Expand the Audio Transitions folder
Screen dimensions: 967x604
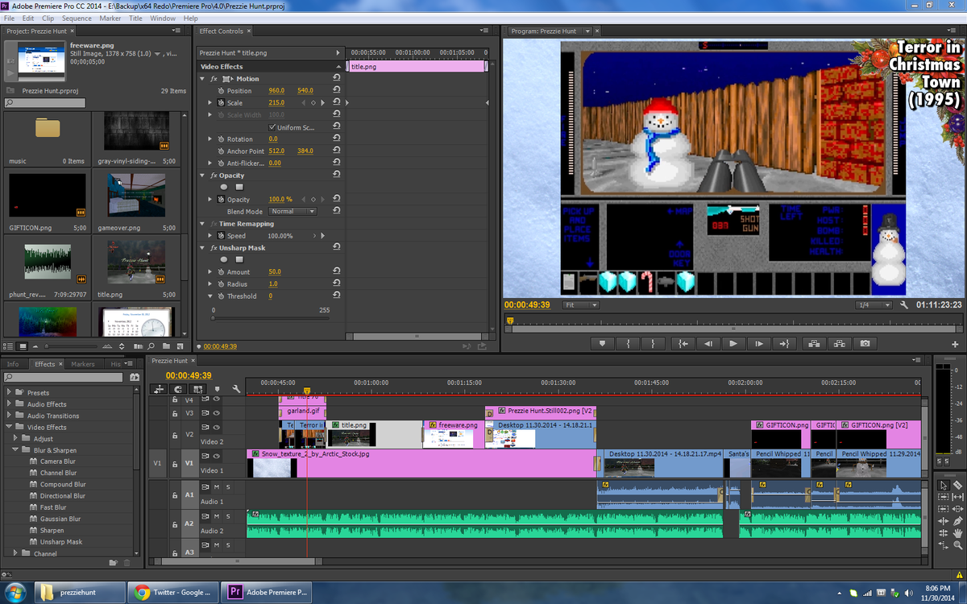[x=9, y=416]
